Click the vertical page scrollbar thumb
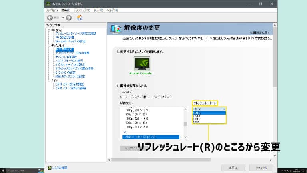The width and height of the screenshot is (307, 173). point(275,57)
